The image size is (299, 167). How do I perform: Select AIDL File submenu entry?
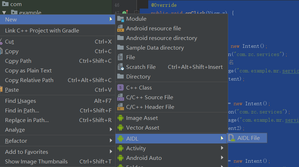pyautogui.click(x=247, y=138)
